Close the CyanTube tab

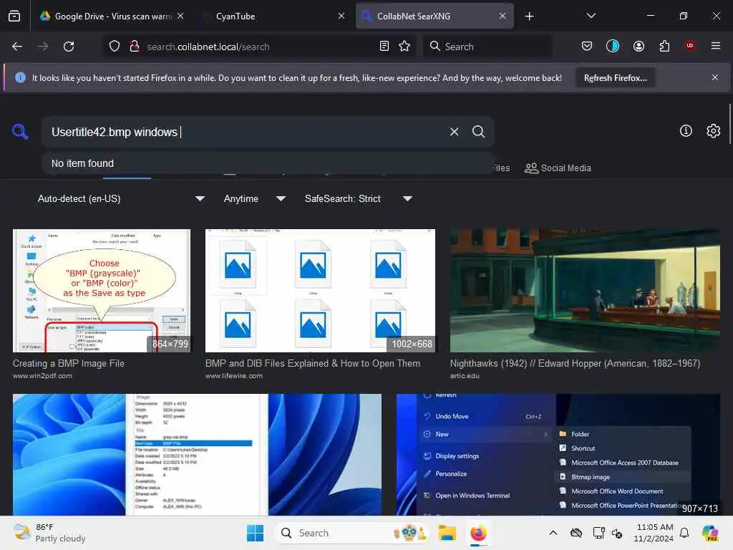(341, 16)
